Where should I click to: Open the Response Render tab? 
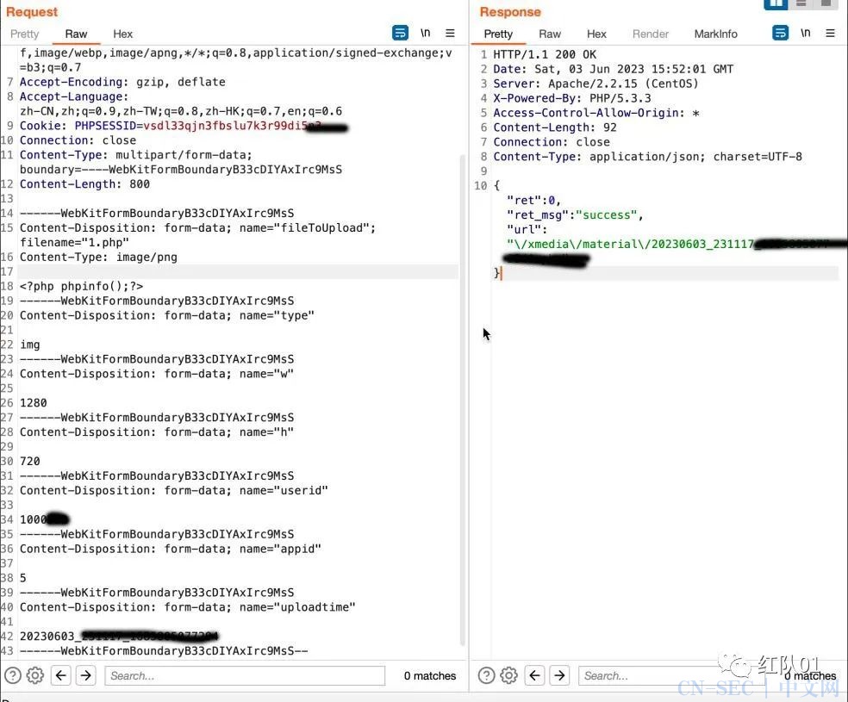[x=651, y=34]
